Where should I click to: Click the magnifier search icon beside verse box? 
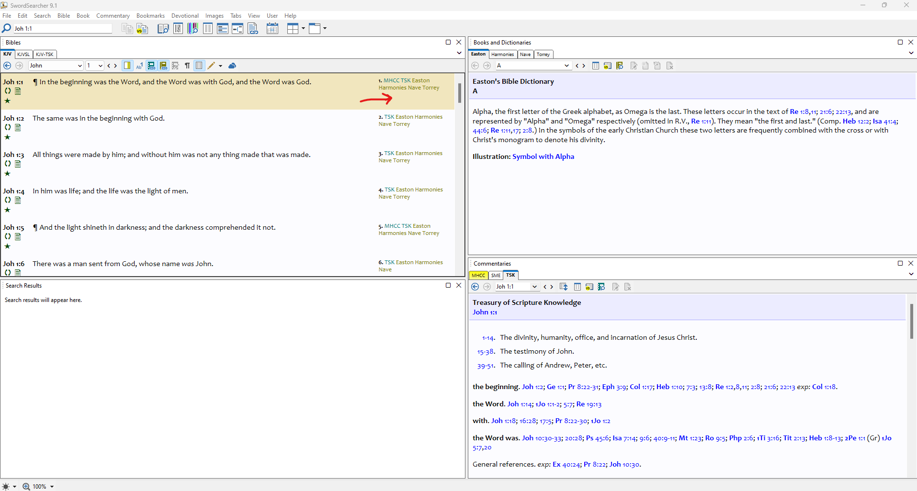[7, 28]
